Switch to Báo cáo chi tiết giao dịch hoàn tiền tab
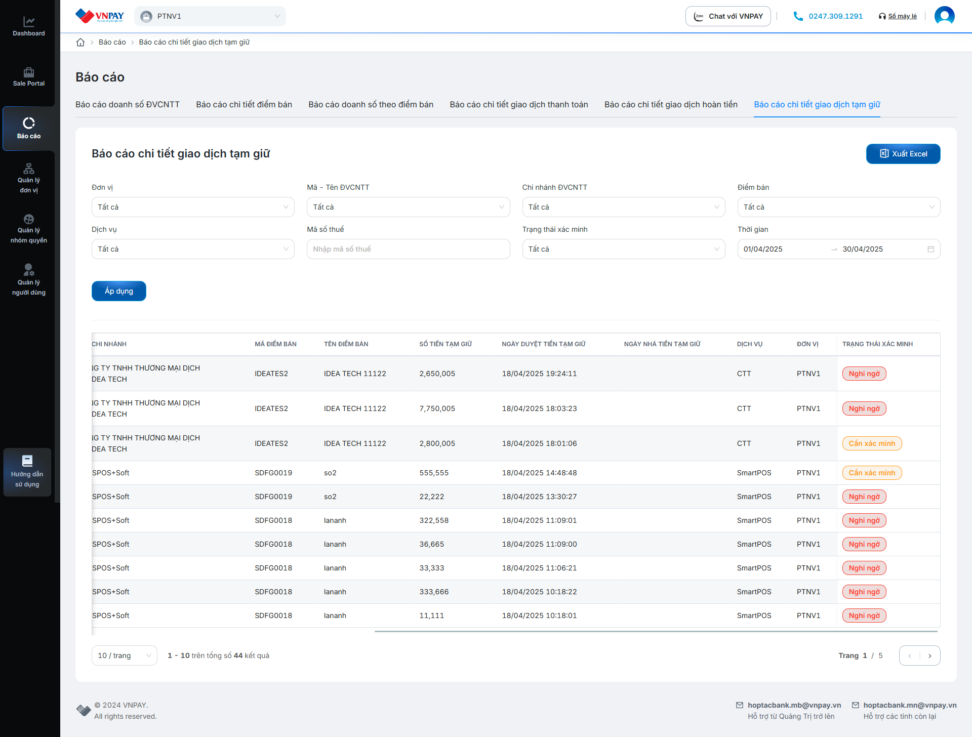The image size is (972, 737). (x=671, y=104)
